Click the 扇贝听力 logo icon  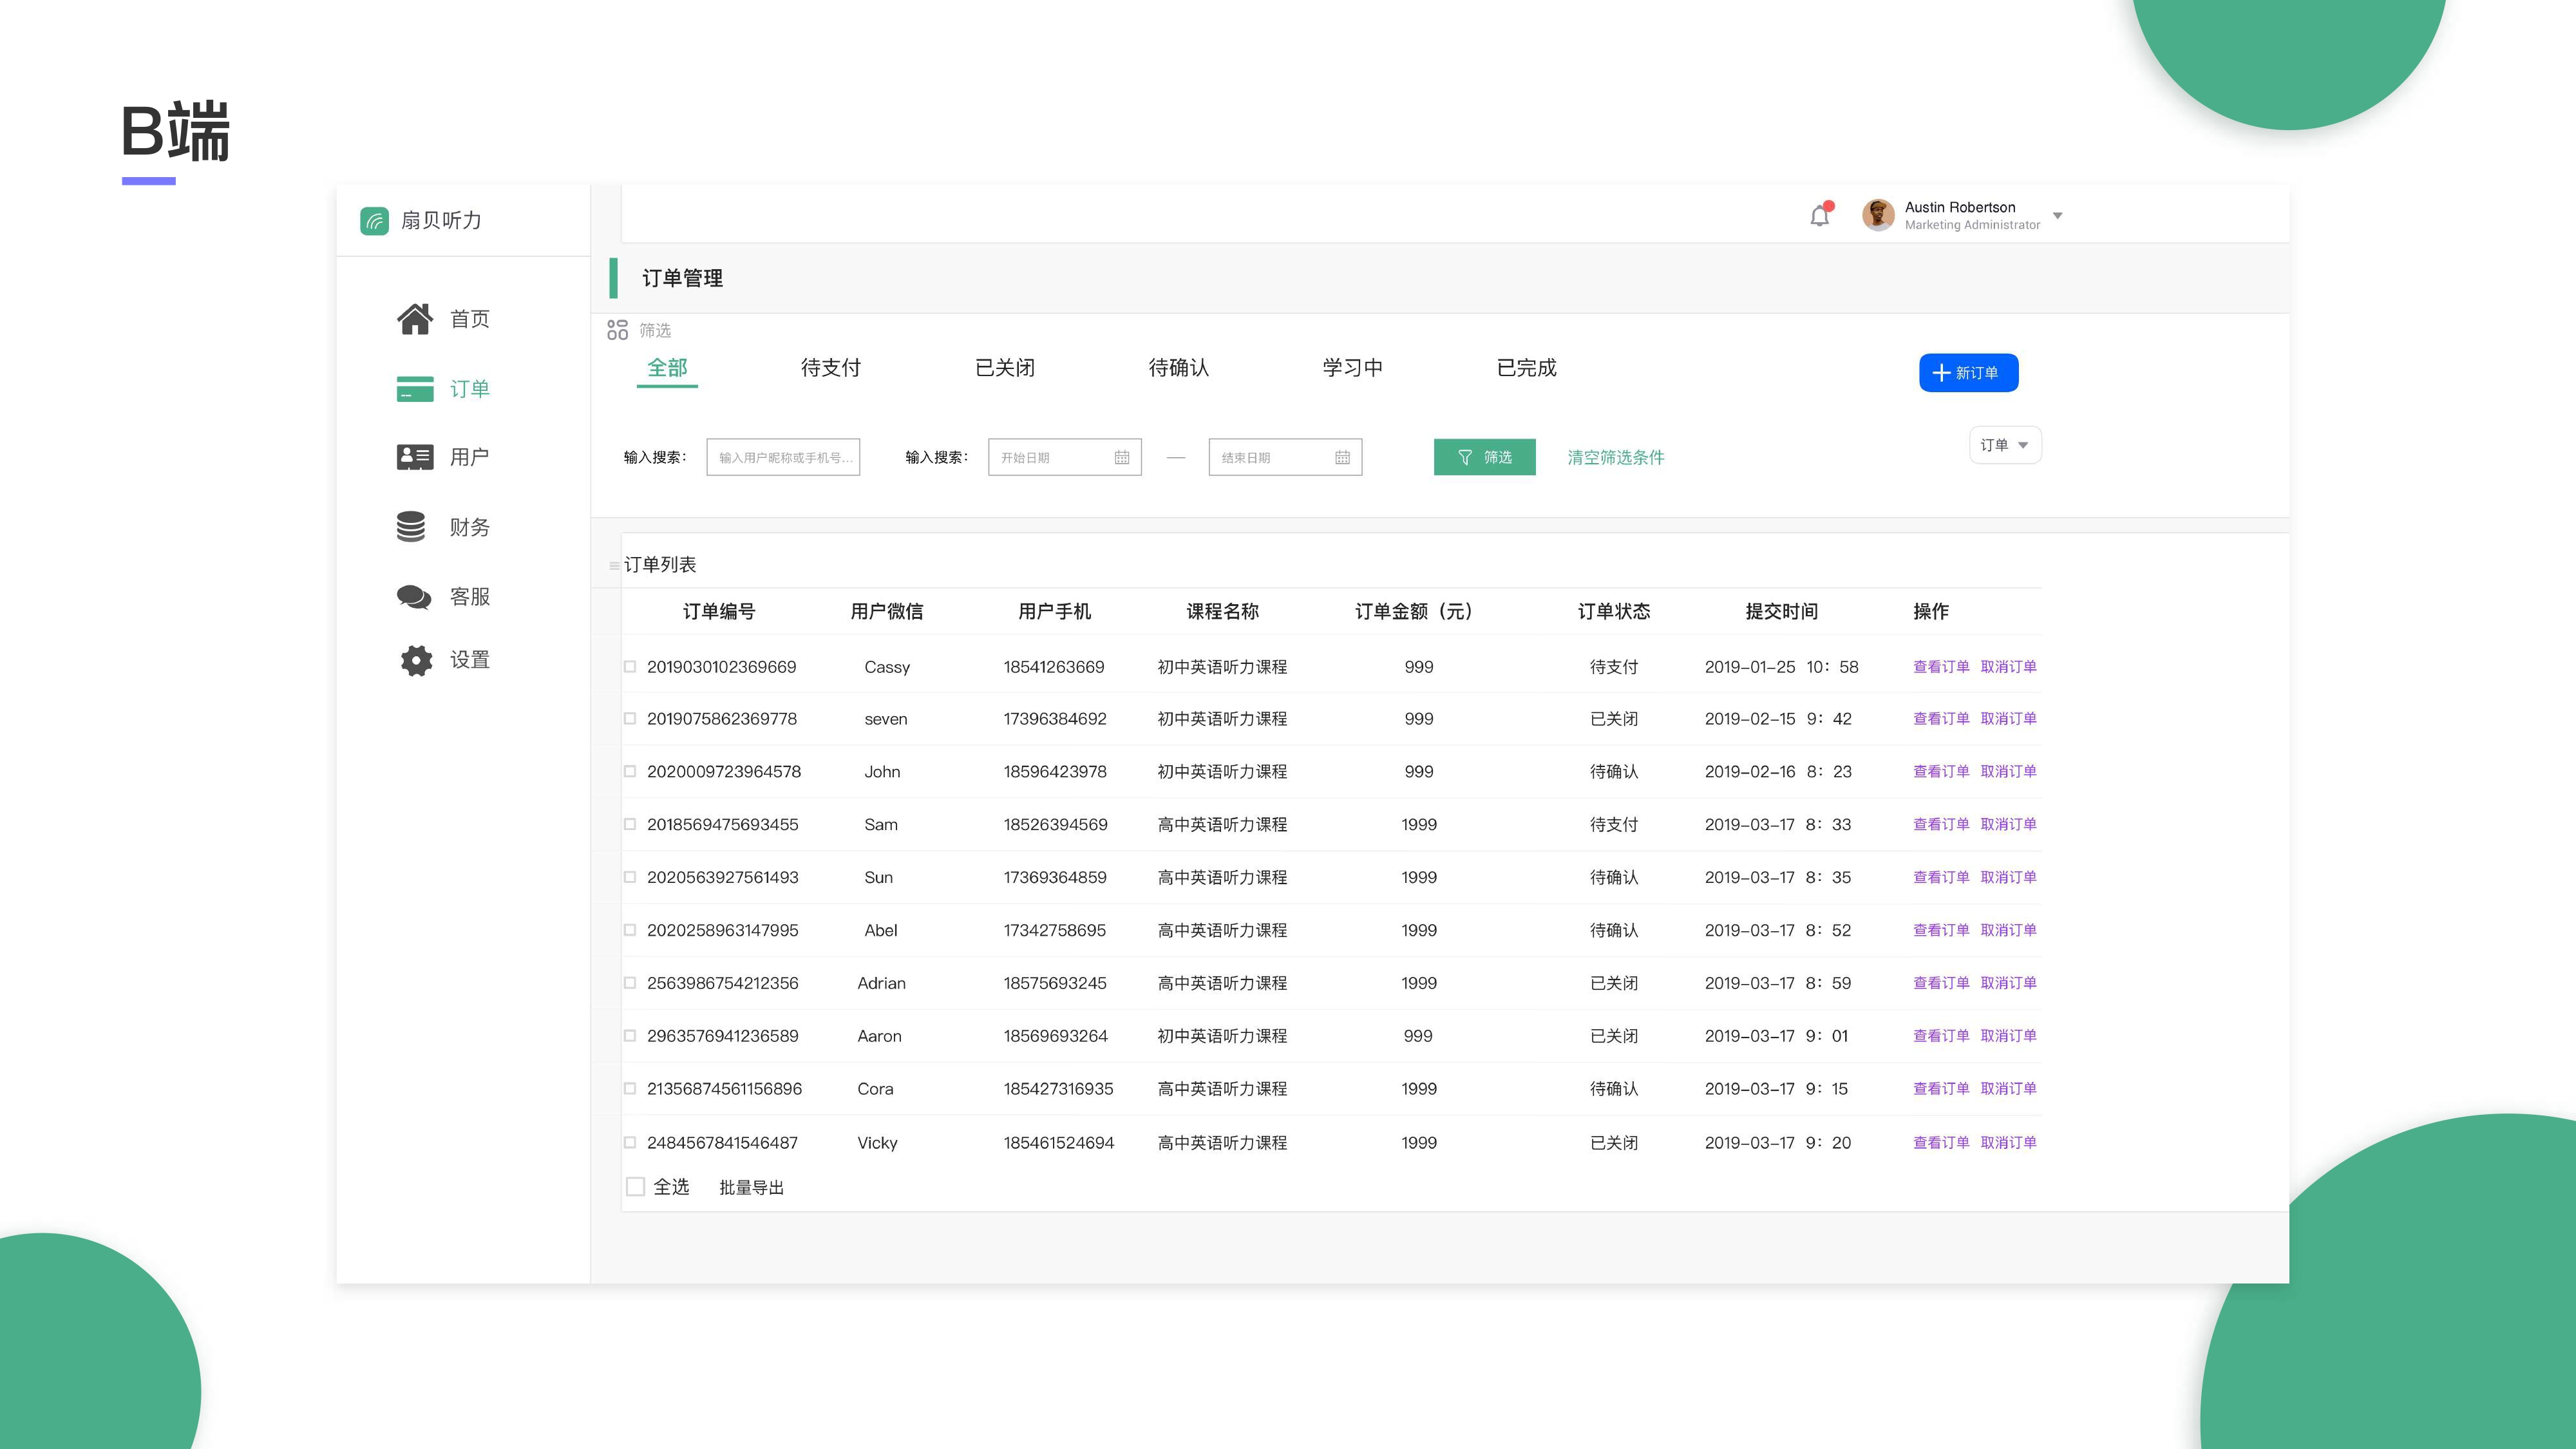point(374,221)
